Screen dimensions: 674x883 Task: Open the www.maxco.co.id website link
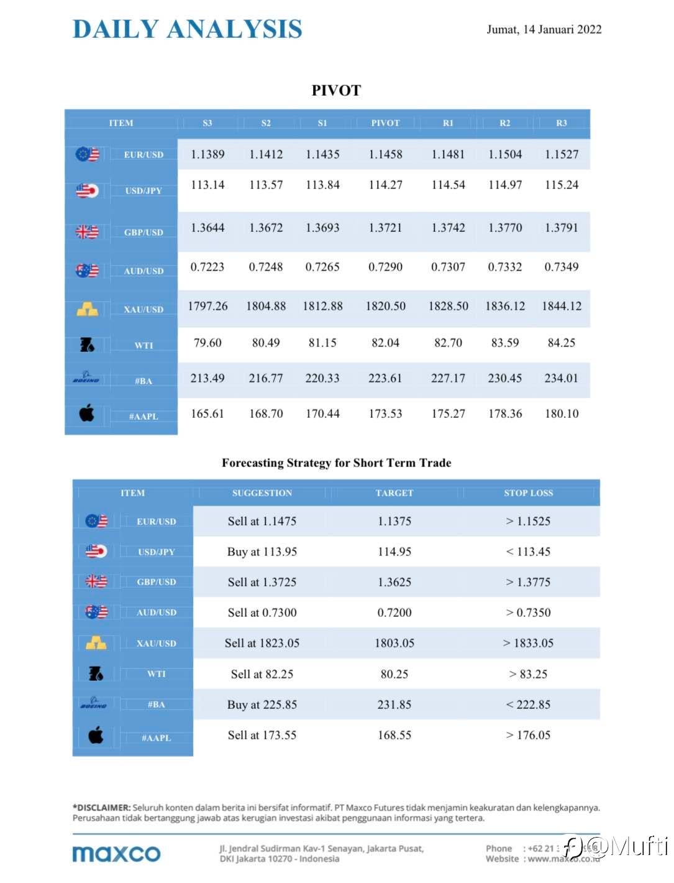point(564,859)
